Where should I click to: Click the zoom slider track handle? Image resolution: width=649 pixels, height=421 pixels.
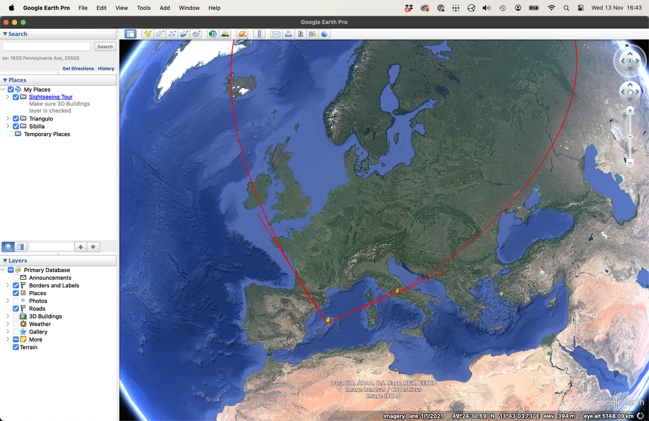pos(630,136)
